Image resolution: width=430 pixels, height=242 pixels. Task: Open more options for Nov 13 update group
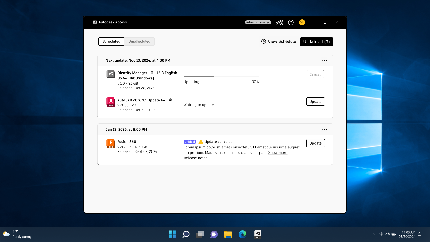[324, 60]
